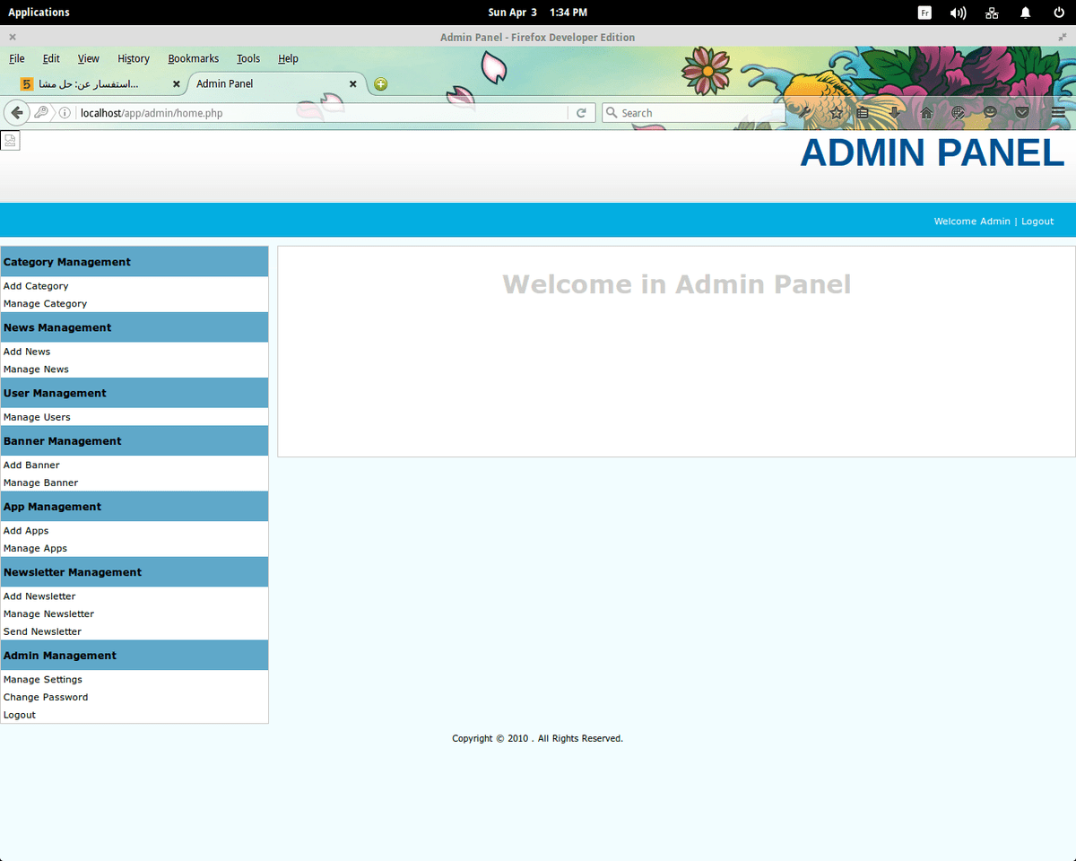The height and width of the screenshot is (861, 1076).
Task: Click the search magnifier in Search box
Action: point(612,113)
